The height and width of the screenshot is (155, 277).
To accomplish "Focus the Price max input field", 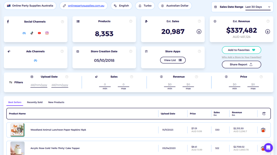I will 253,85.
